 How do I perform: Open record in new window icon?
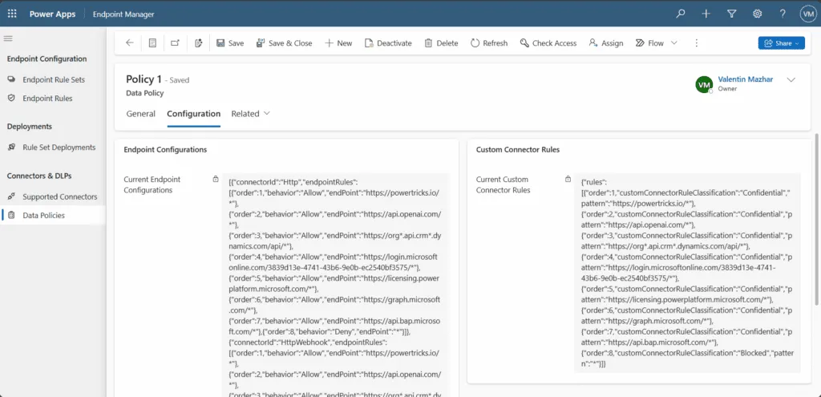[x=176, y=43]
